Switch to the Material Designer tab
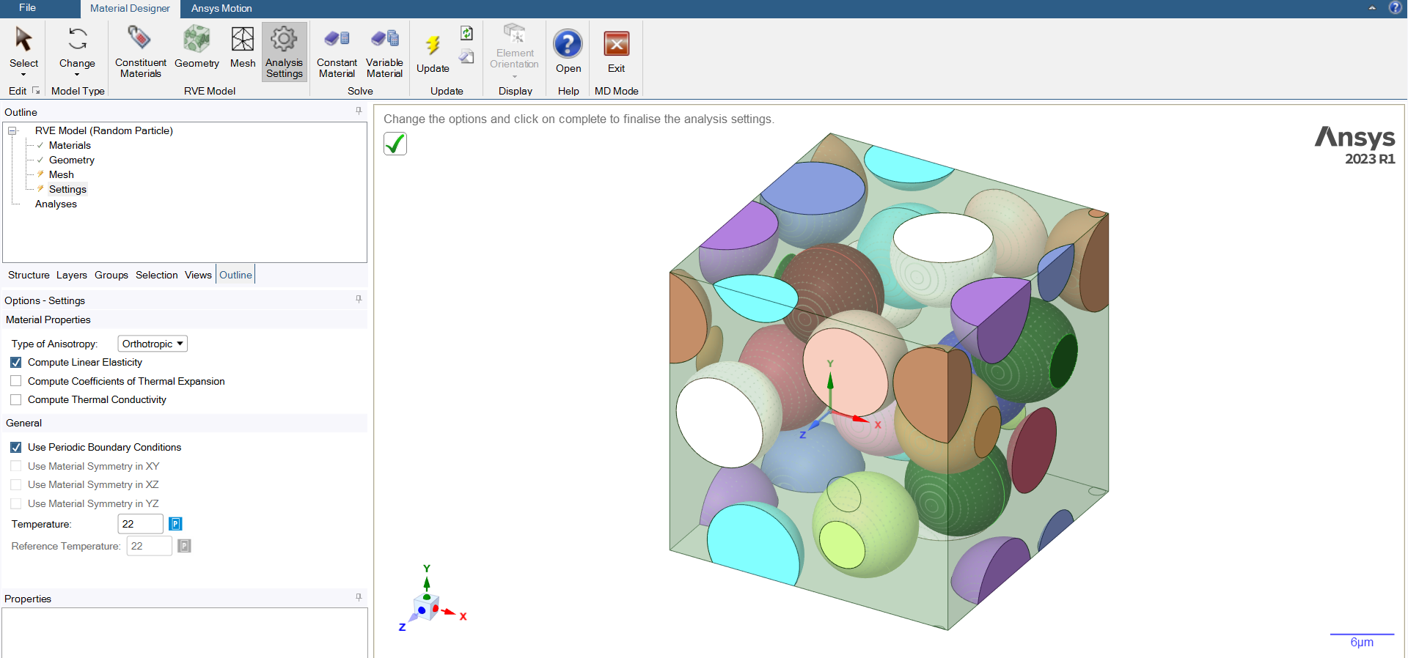 [x=130, y=9]
